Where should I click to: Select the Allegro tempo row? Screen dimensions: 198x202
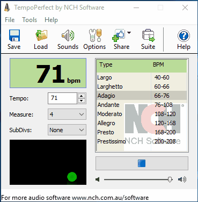click(x=142, y=123)
